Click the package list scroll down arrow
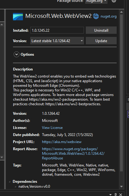This screenshot has height=196, width=129. (x=2, y=157)
